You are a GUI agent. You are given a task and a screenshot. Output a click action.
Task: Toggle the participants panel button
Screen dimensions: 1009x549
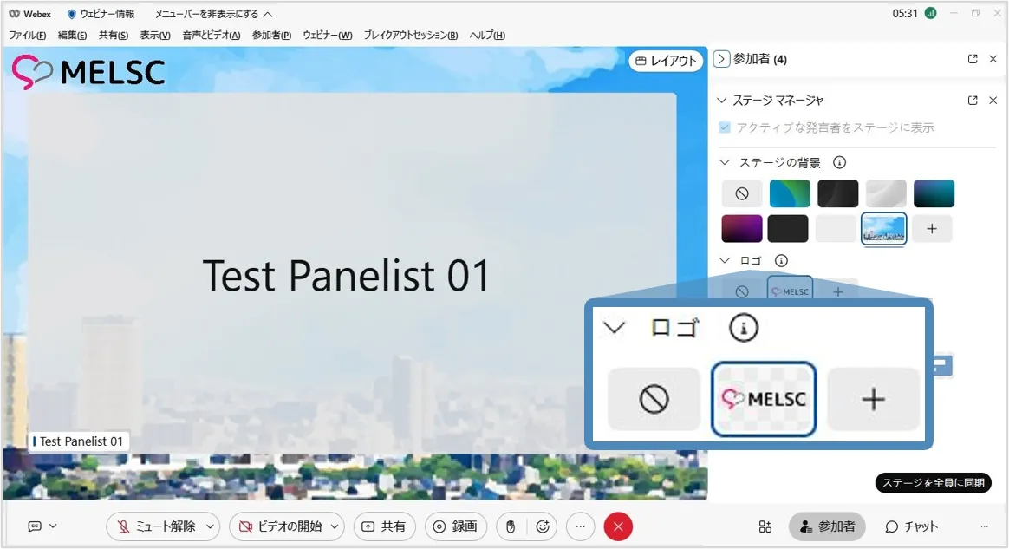(826, 526)
